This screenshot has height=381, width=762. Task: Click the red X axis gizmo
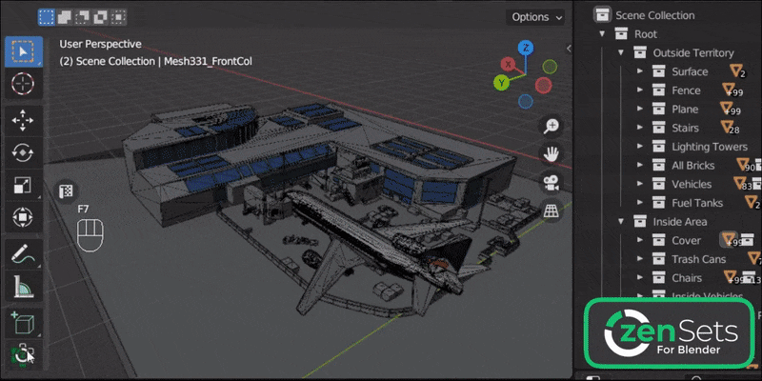pos(508,64)
